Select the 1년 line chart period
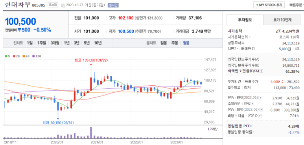Screen dimensions: 304x145 click(x=66, y=43)
